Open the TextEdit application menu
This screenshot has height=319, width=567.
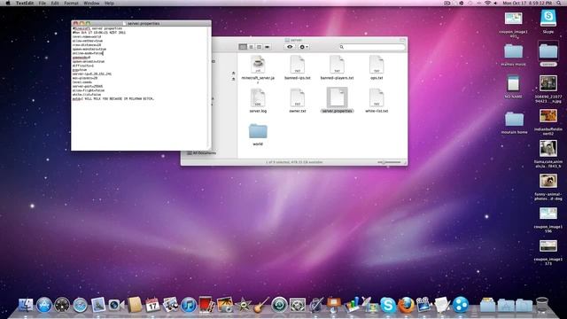click(25, 4)
